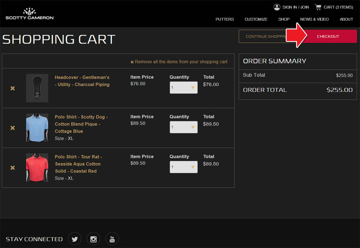View the red polo shirt thumbnail
The height and width of the screenshot is (248, 360).
(37, 168)
